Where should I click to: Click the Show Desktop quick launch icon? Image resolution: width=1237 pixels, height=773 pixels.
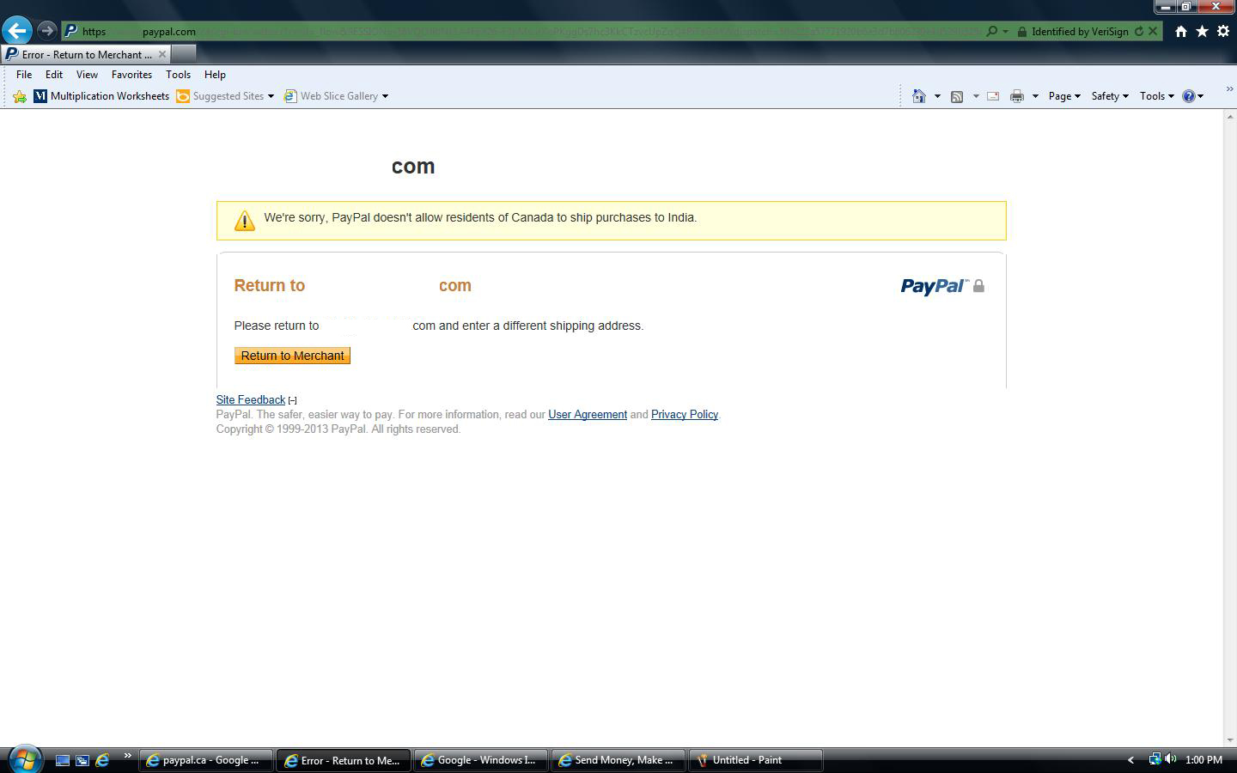point(62,760)
